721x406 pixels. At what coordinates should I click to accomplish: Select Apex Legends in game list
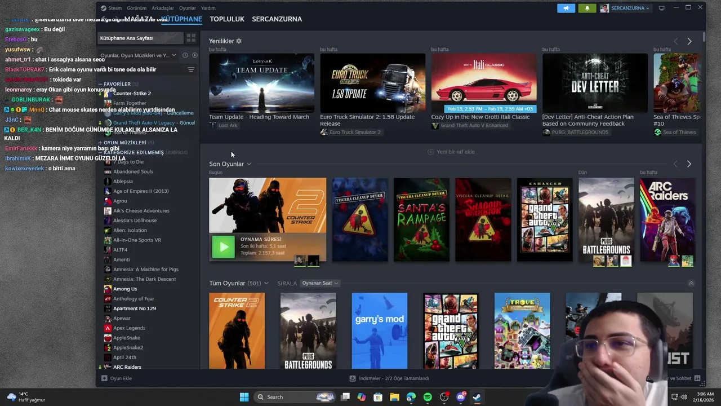click(129, 328)
